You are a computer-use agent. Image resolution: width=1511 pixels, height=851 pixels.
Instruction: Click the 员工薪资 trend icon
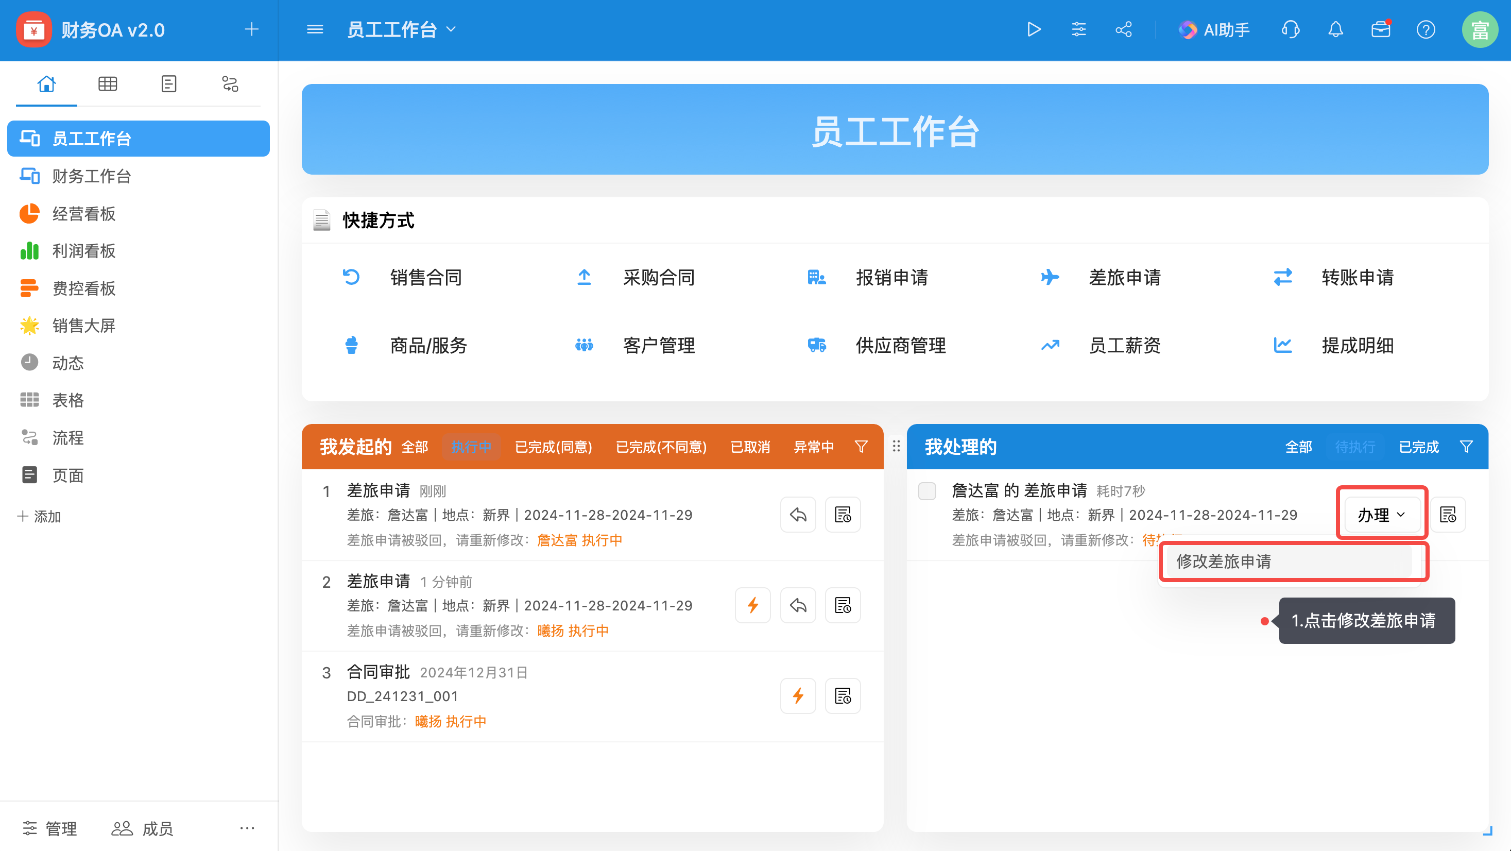tap(1050, 345)
